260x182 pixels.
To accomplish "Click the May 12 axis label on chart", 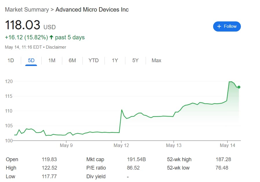I will tap(121, 146).
